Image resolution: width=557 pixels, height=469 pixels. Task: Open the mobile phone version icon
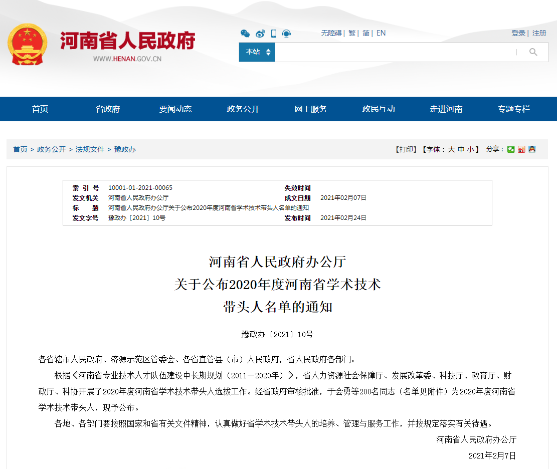click(x=274, y=34)
